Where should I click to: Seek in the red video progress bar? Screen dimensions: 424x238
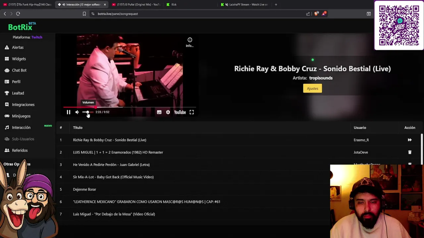(x=130, y=107)
